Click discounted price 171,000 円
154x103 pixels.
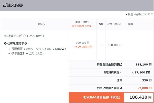coord(83,47)
